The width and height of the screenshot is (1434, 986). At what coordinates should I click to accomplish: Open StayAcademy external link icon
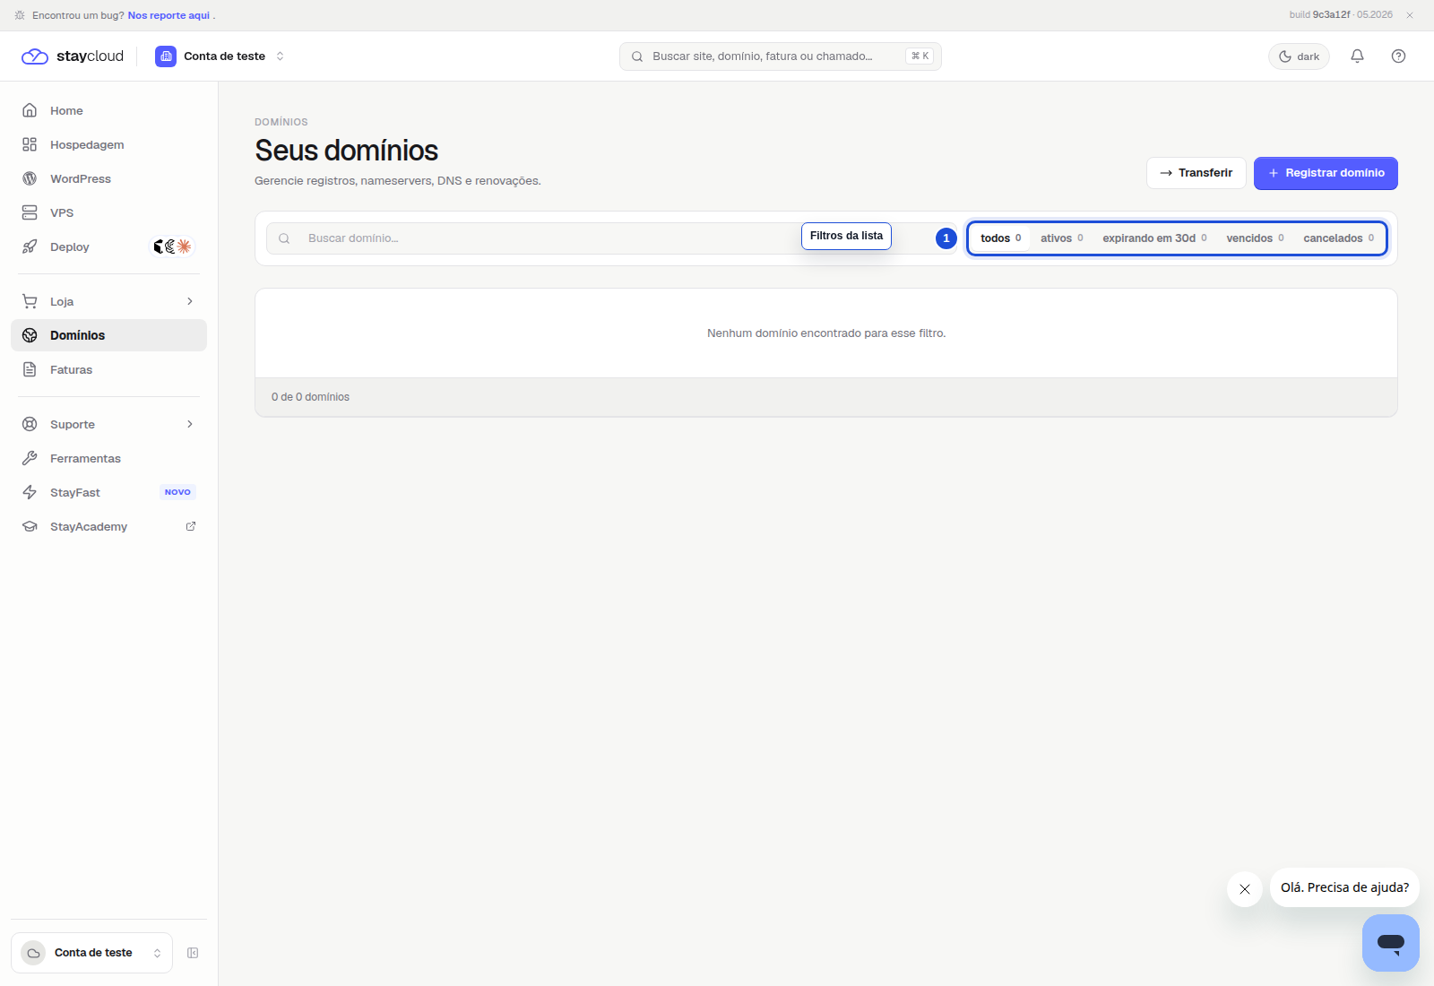point(191,526)
